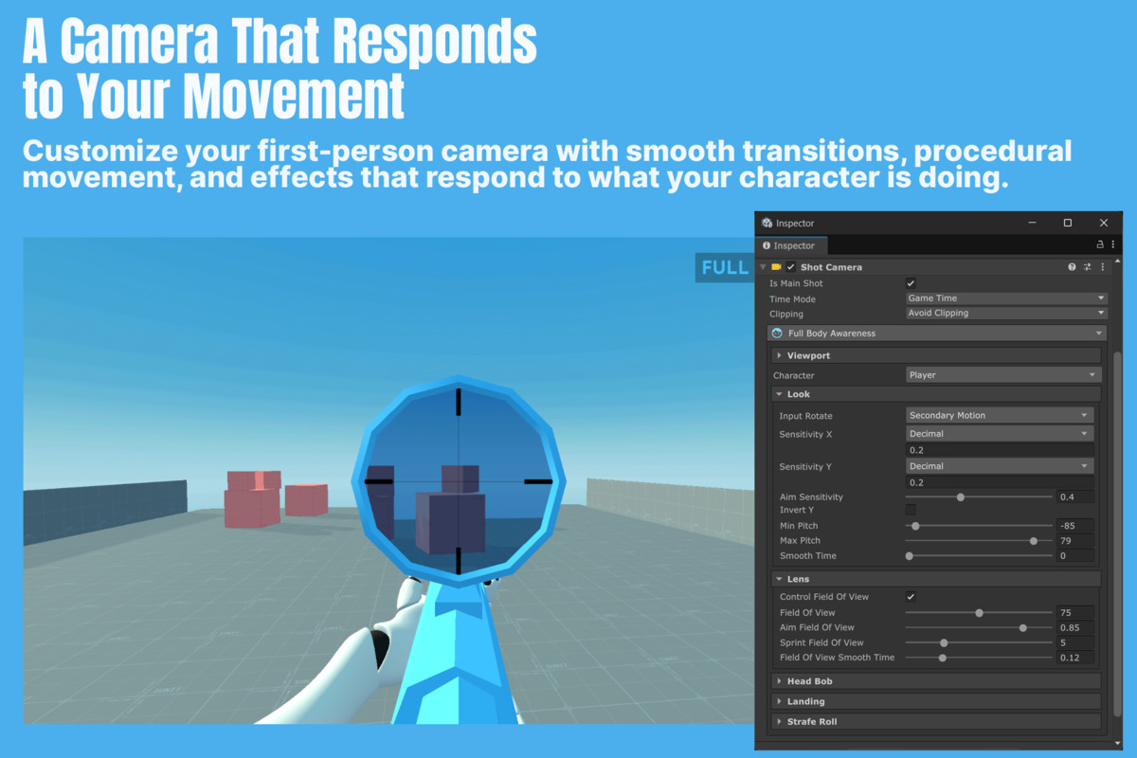Click the yellow Shot Camera component icon
The image size is (1137, 758).
pos(776,267)
